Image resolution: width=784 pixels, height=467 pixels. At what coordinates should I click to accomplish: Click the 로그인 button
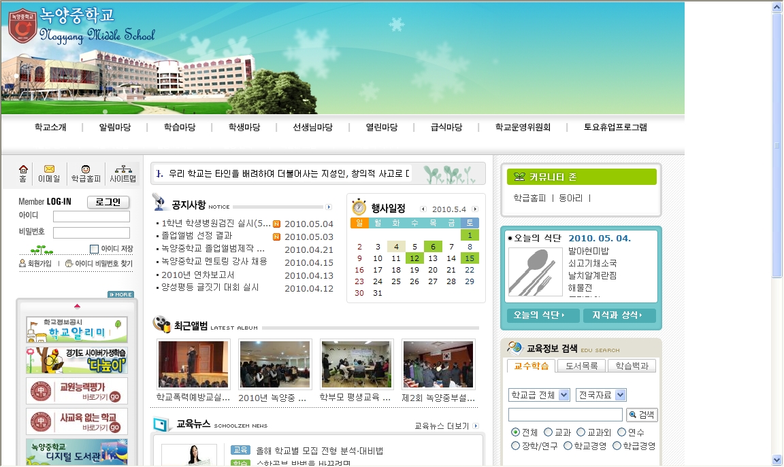coord(108,202)
